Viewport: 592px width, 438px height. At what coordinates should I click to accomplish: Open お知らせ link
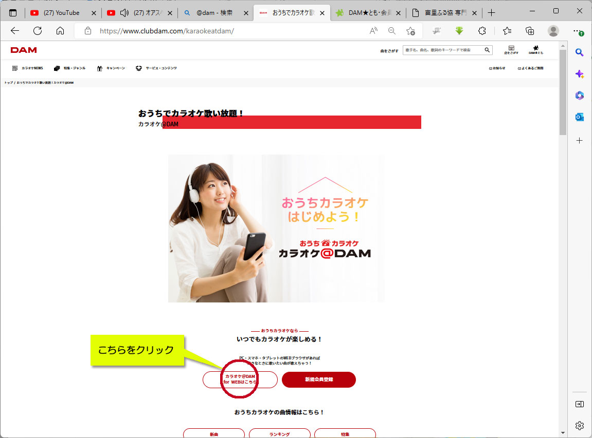pos(497,68)
